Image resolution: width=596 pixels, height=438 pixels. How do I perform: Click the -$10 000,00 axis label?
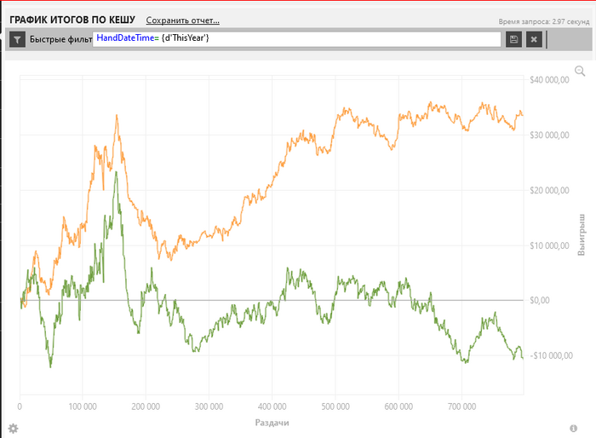coord(551,355)
